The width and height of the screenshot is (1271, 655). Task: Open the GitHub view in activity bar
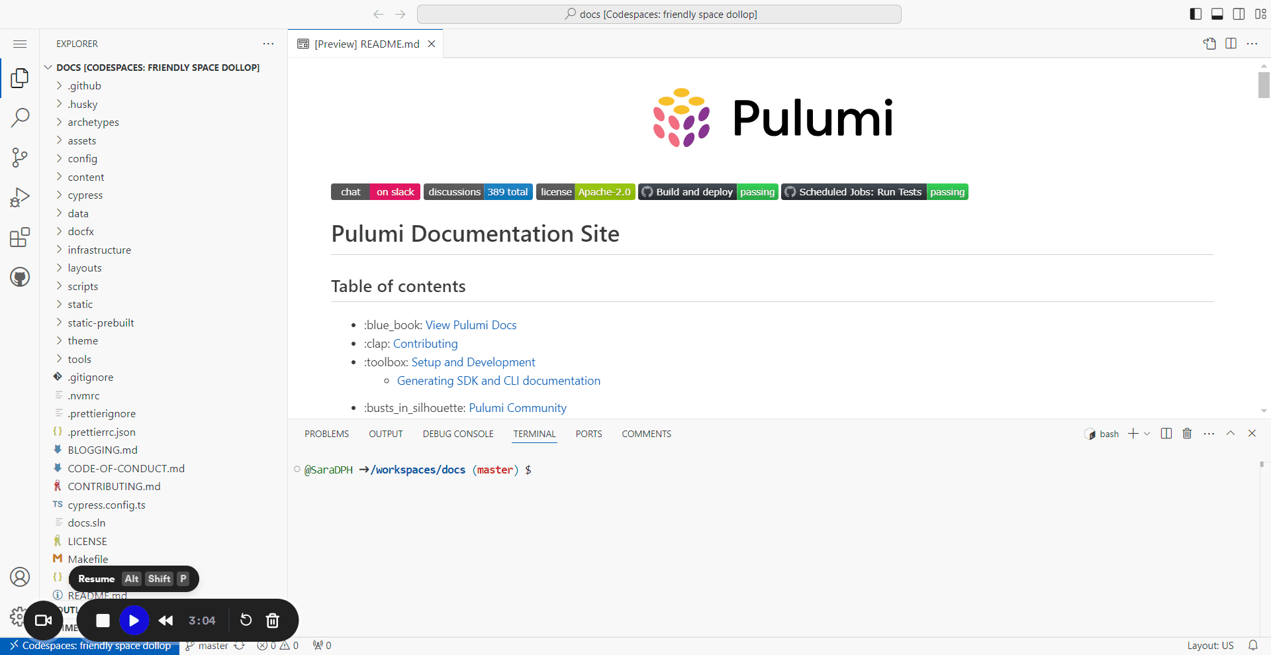coord(20,277)
